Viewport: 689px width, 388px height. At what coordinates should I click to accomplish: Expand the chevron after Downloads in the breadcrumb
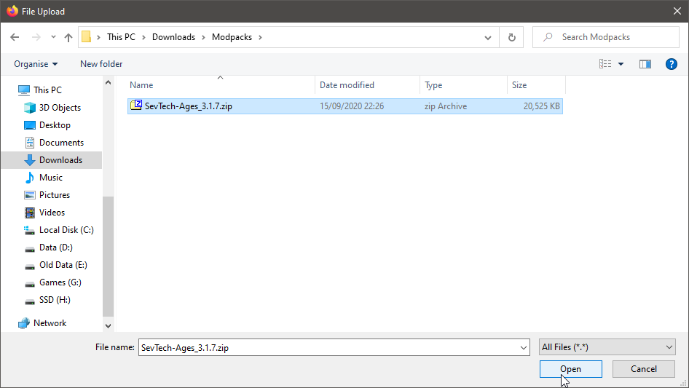pyautogui.click(x=203, y=37)
